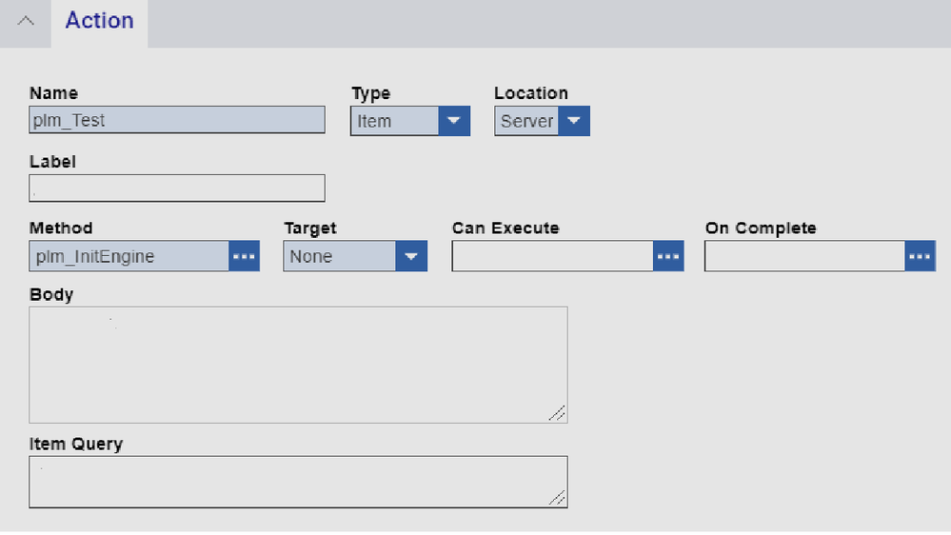Screen dimensions: 951x535
Task: Select the Action tab header
Action: click(x=99, y=21)
